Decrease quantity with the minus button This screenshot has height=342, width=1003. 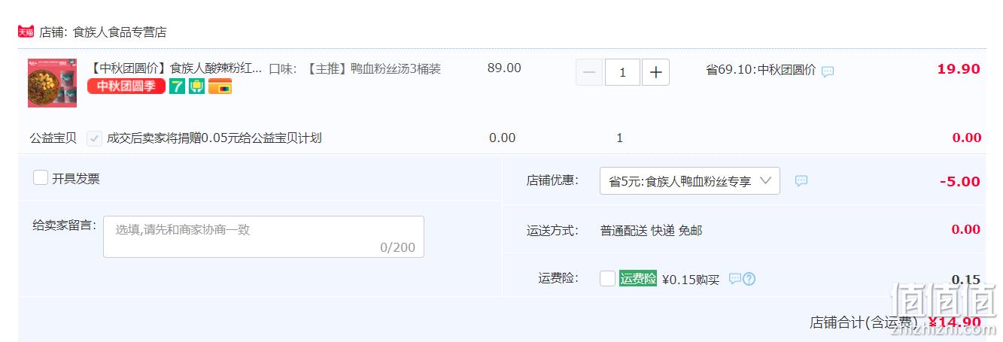589,72
